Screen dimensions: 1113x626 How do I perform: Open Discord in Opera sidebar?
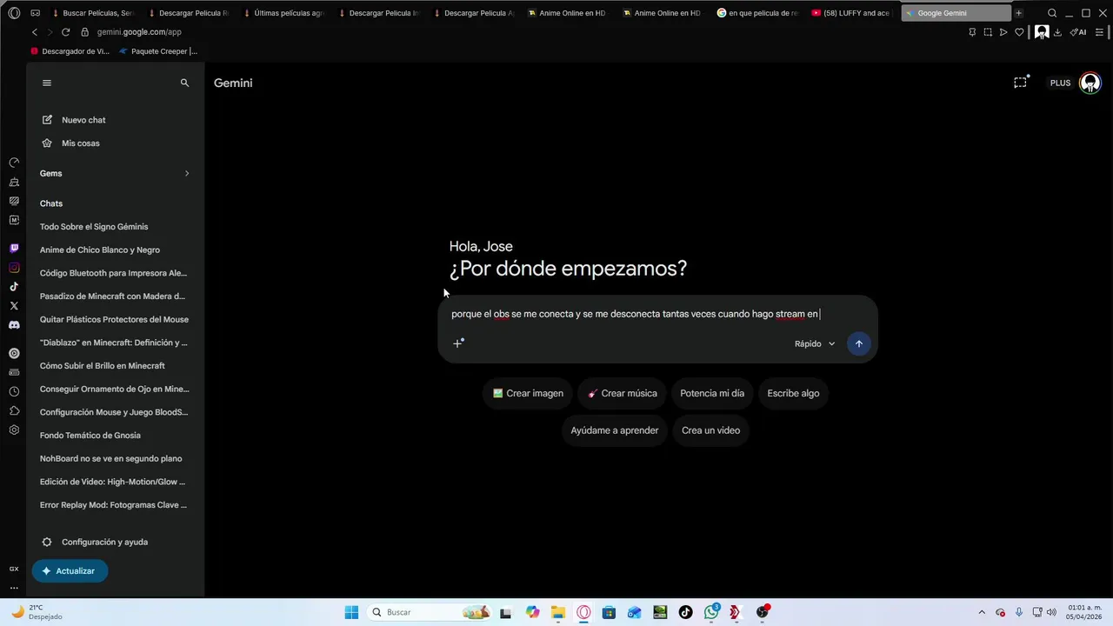(x=14, y=325)
